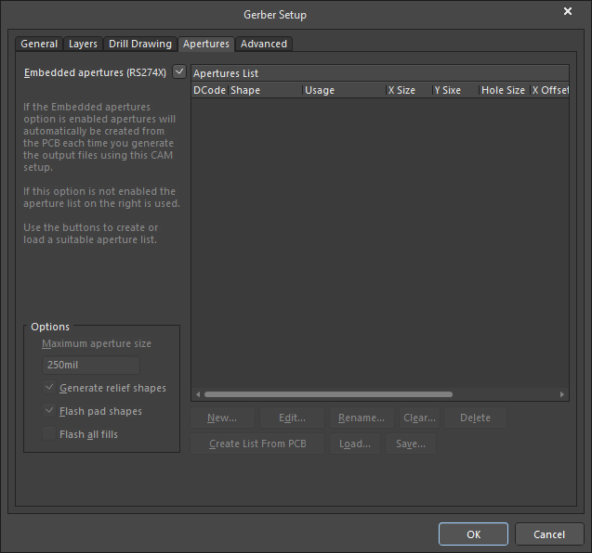Select the Apertures tab
The height and width of the screenshot is (553, 592).
pos(206,44)
